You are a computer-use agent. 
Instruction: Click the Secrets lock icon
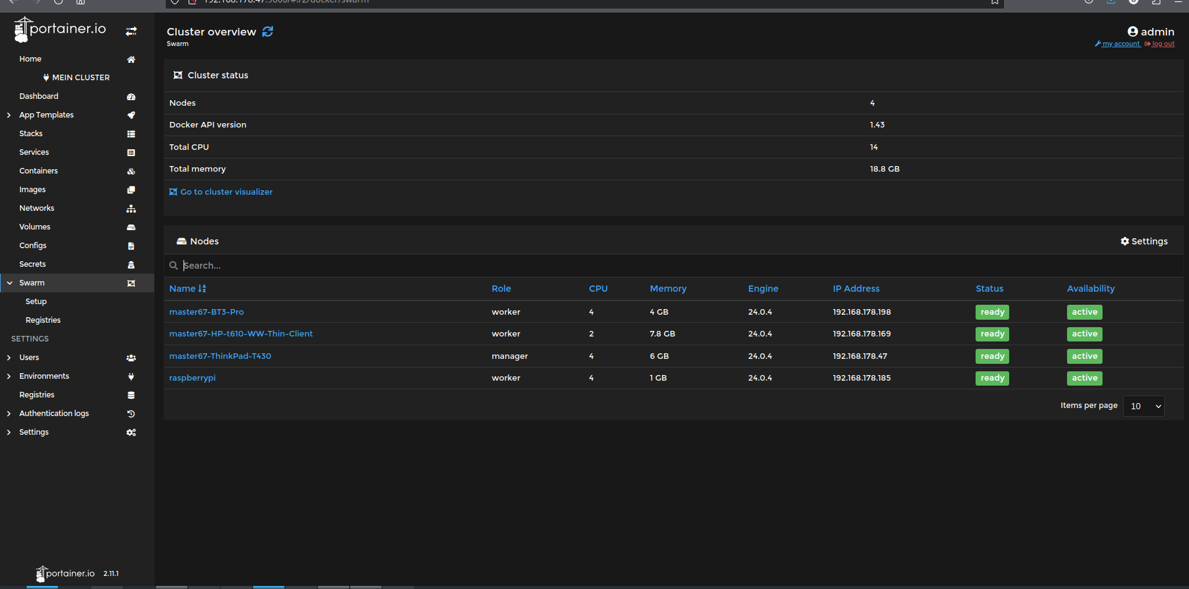[x=131, y=264]
